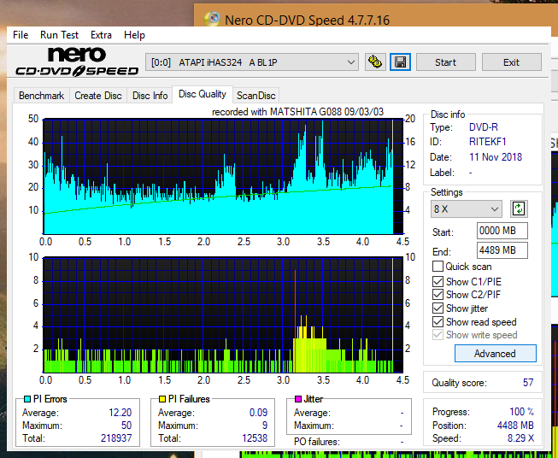This screenshot has width=558, height=458.
Task: Click the PI Errors maximum value 50
Action: pos(126,426)
